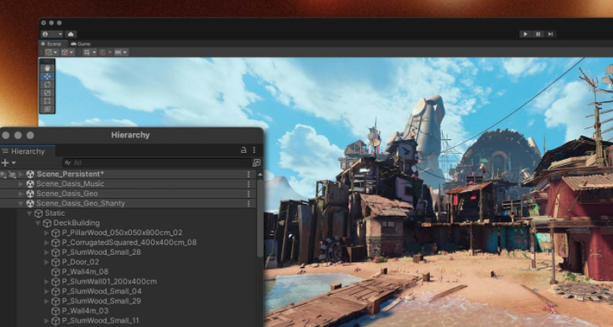This screenshot has width=613, height=327.
Task: Open the cloud services button
Action: pos(71,34)
